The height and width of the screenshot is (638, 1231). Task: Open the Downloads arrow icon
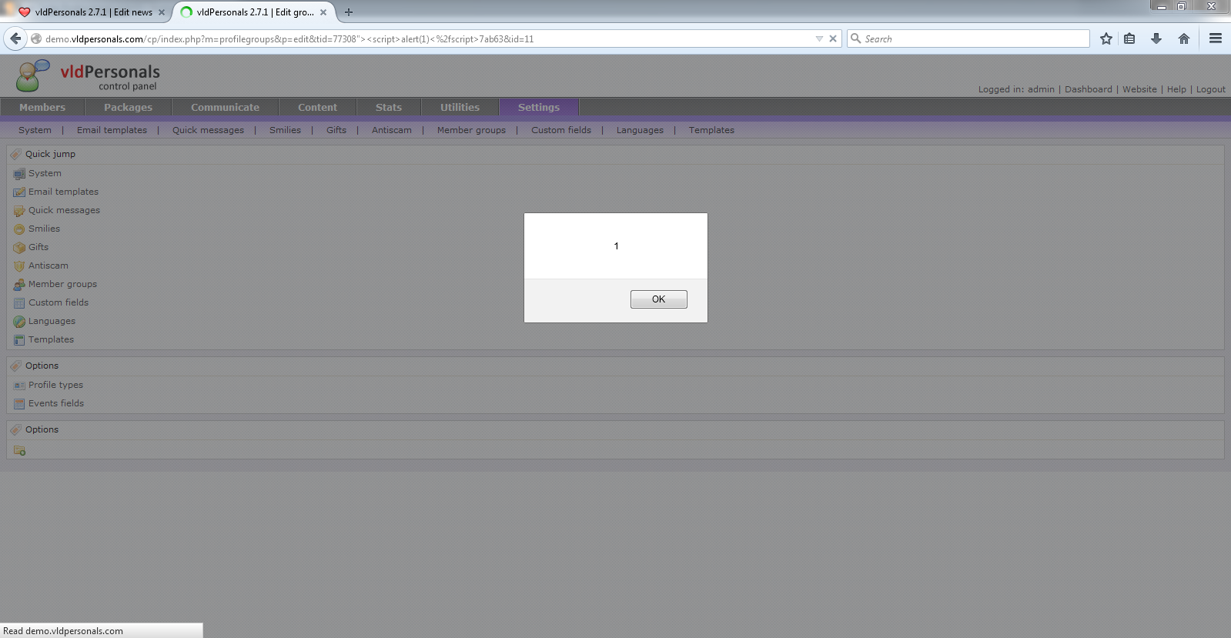click(1156, 38)
